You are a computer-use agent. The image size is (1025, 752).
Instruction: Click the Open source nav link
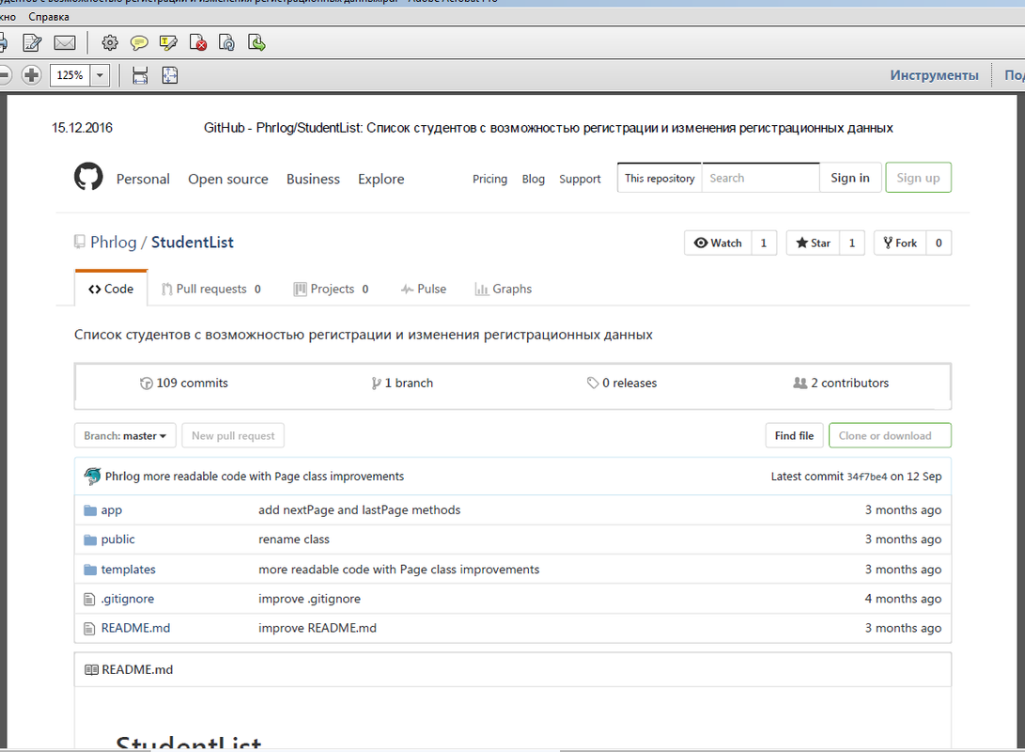(x=228, y=180)
